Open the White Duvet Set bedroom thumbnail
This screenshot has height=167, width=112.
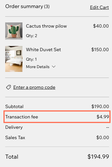tap(14, 59)
